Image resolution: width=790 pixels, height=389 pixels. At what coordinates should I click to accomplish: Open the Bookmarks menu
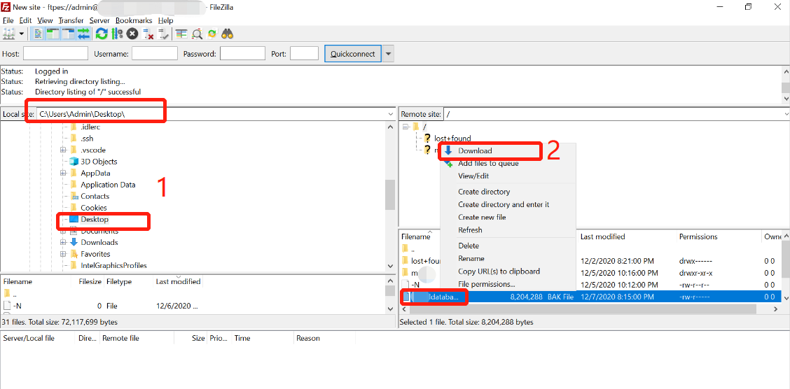coord(134,20)
